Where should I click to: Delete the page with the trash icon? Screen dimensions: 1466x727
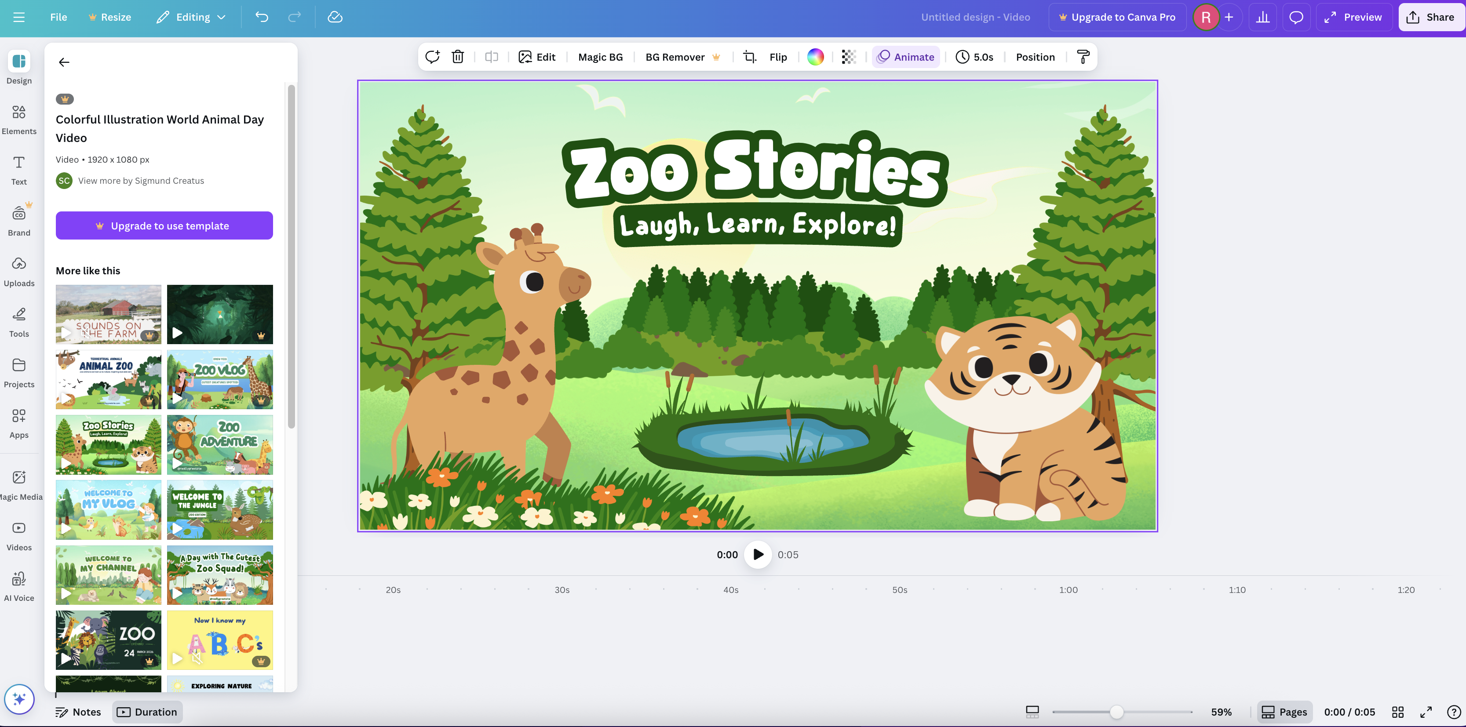pos(458,56)
